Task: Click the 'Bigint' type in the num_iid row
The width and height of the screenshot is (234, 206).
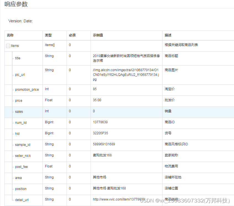Action: tap(49, 122)
